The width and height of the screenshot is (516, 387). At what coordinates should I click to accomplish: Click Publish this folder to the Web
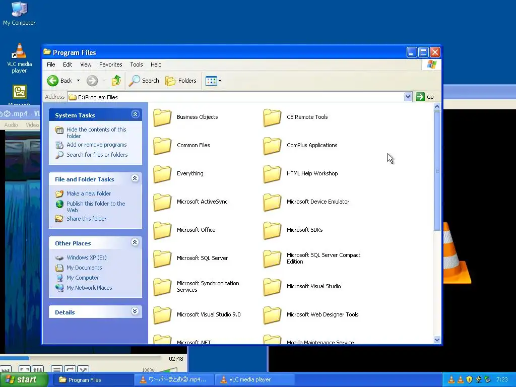click(96, 207)
